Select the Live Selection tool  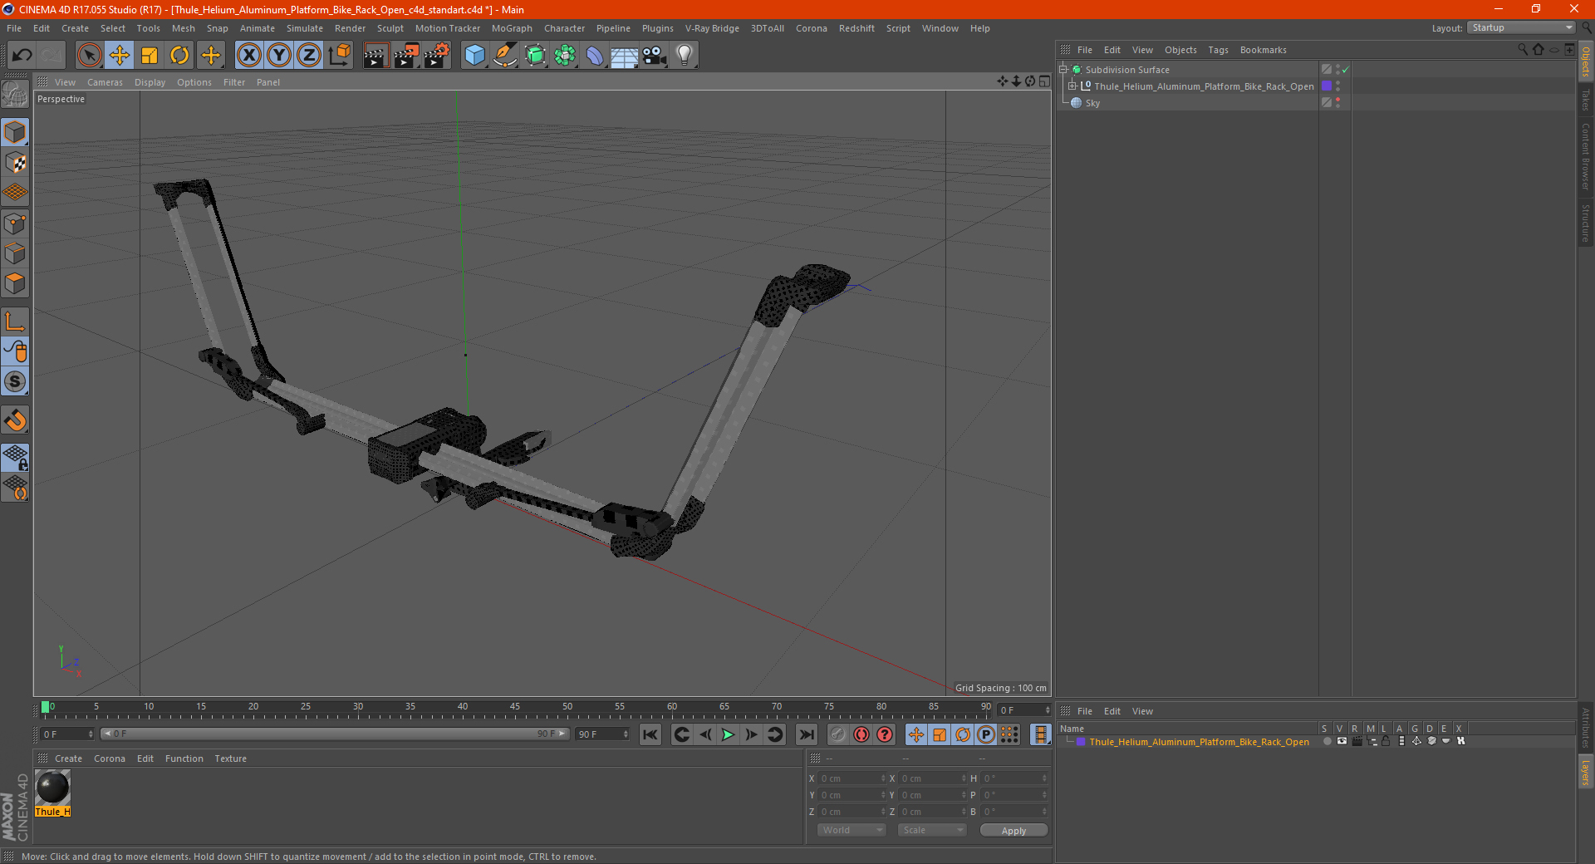coord(89,56)
